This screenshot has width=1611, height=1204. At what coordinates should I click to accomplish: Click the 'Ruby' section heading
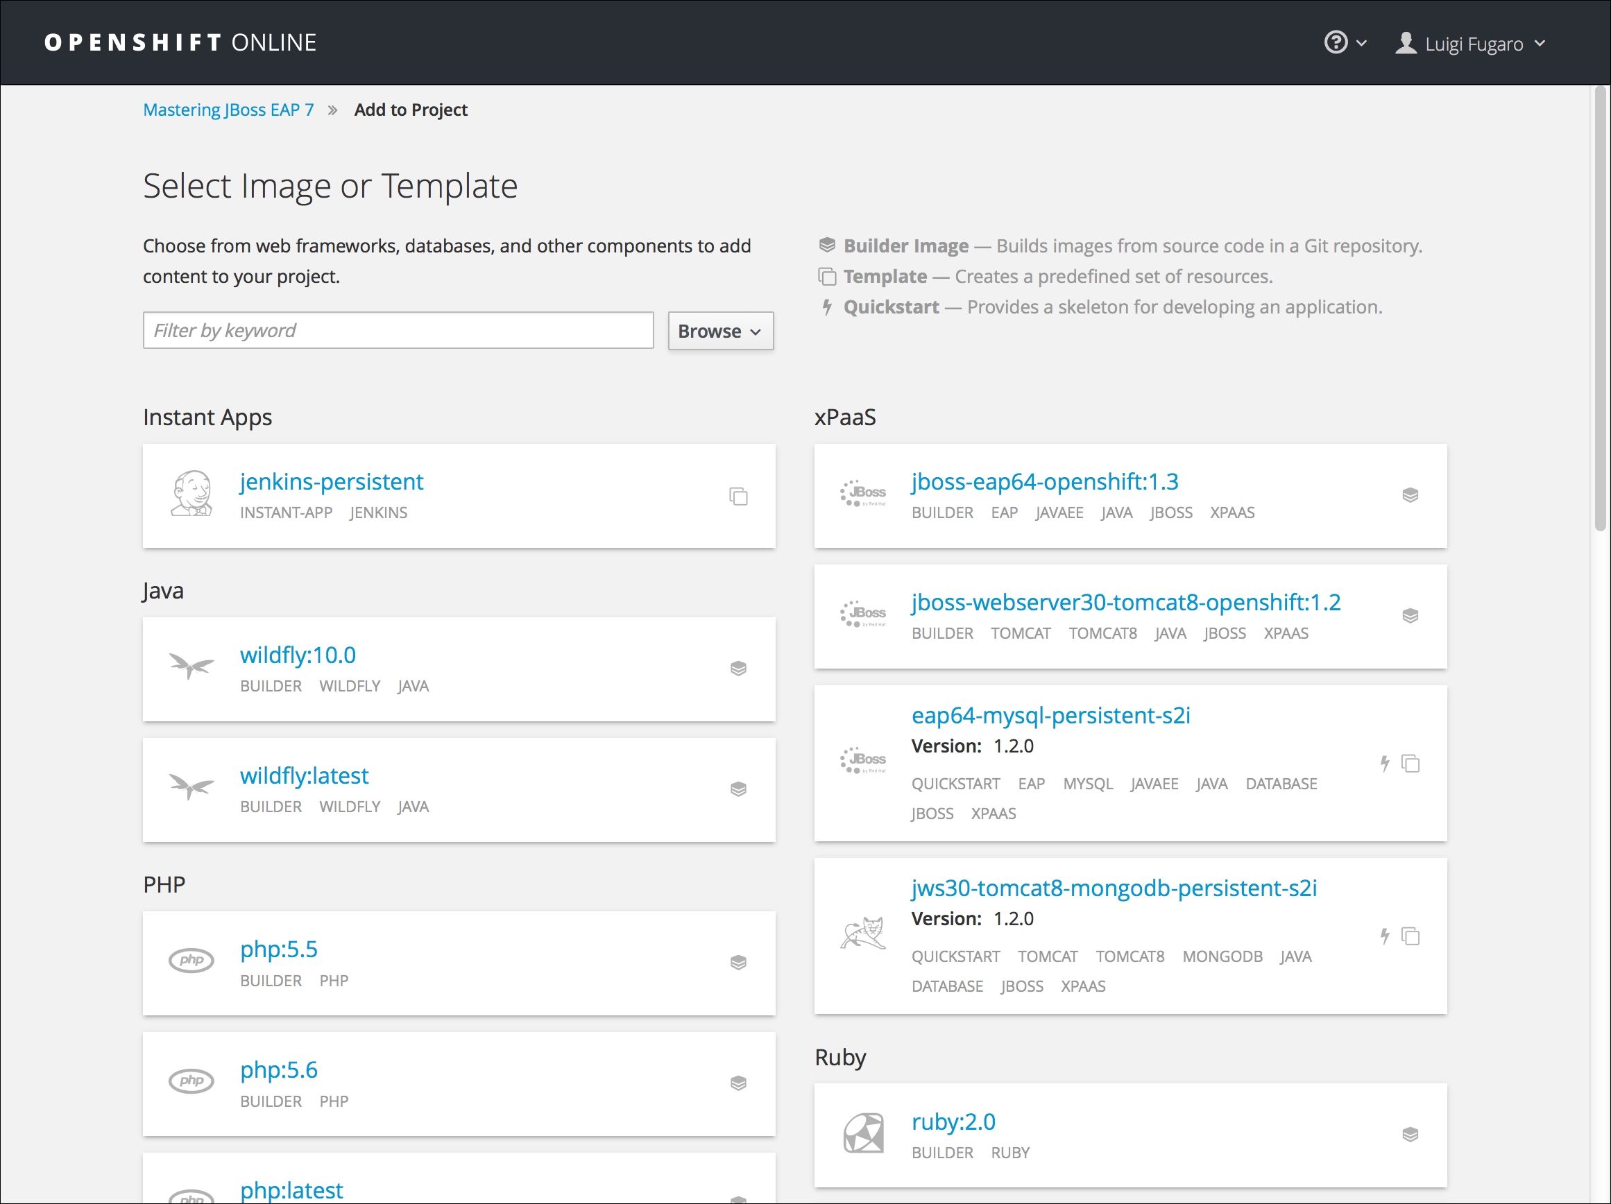840,1058
